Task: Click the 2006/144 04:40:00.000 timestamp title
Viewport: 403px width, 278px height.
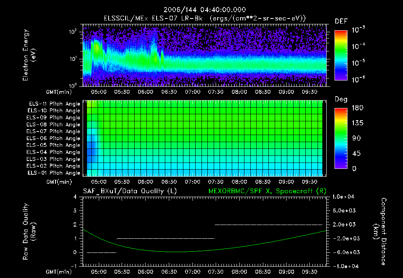Action: tap(205, 10)
